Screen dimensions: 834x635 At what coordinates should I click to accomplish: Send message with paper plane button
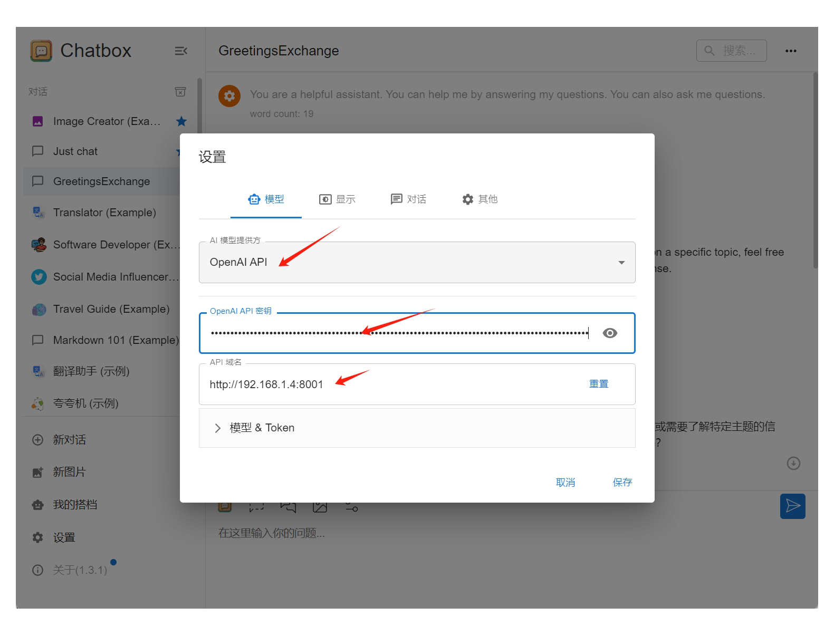tap(793, 506)
